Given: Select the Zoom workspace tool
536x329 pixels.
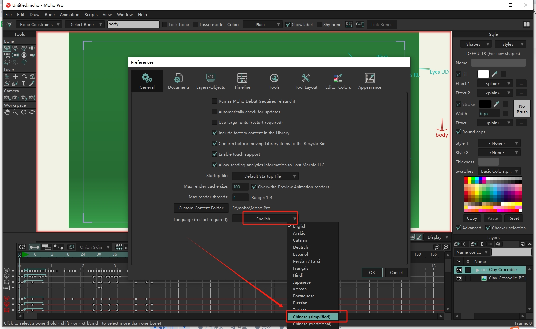Looking at the screenshot, I should (x=15, y=112).
